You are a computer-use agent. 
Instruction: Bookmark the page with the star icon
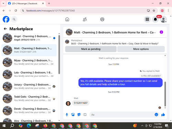[154, 11]
